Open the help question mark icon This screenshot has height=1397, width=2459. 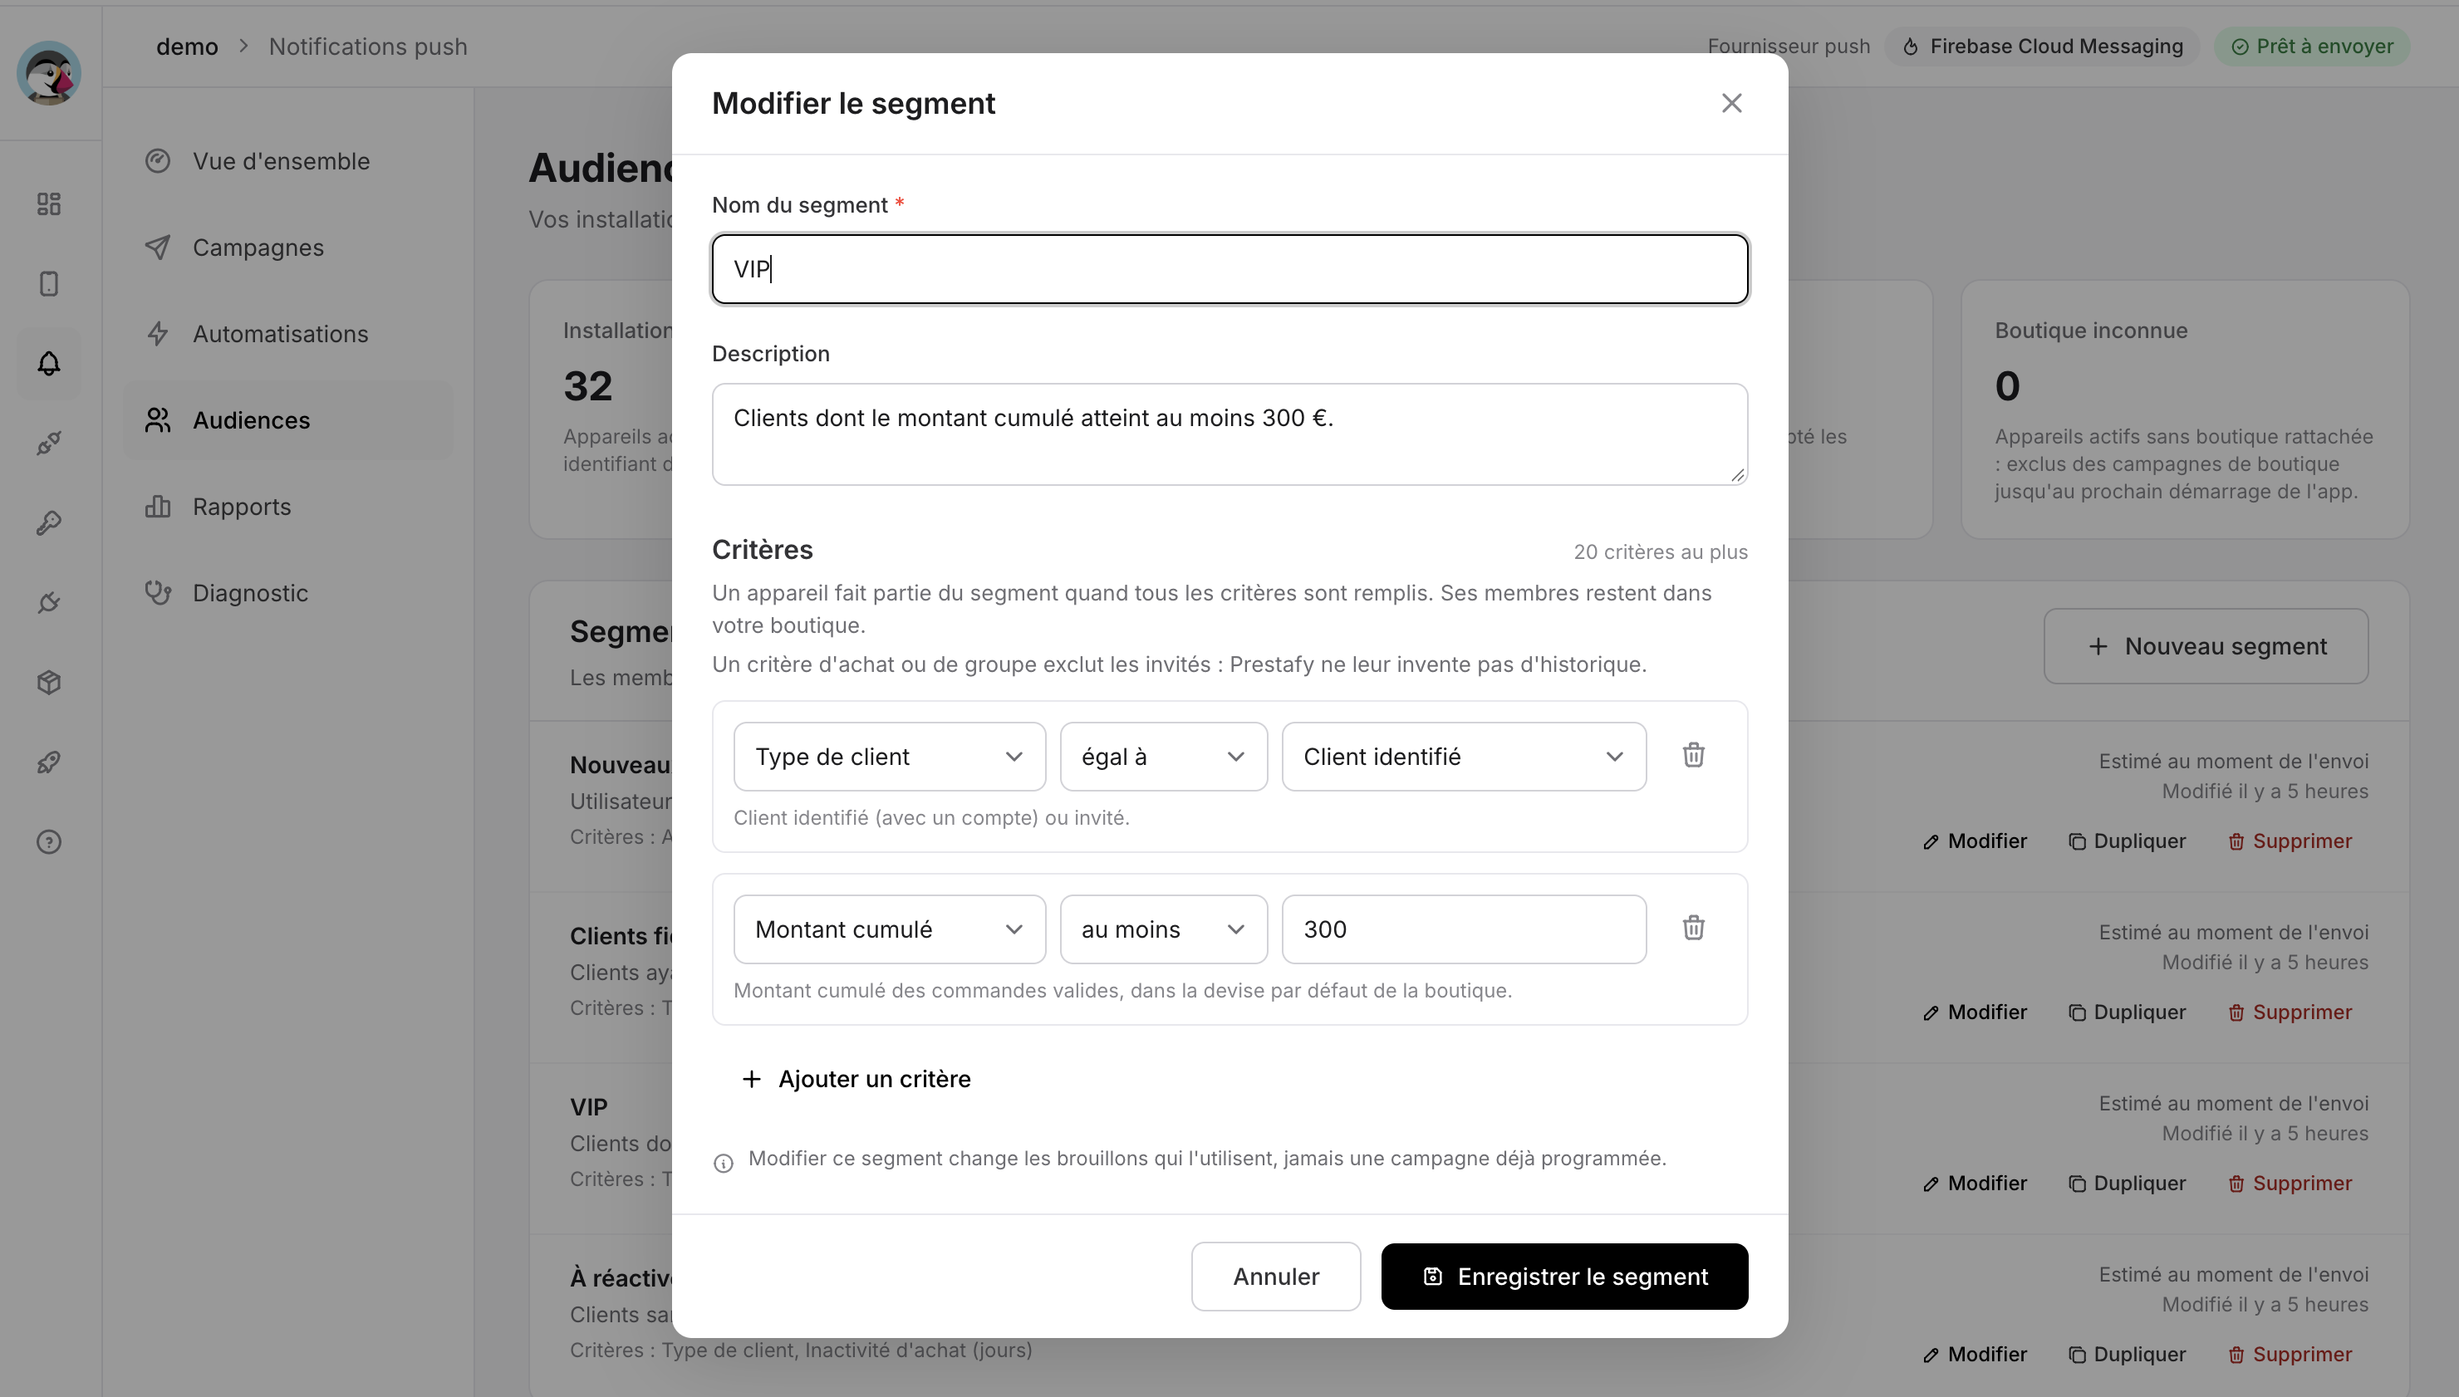[49, 841]
